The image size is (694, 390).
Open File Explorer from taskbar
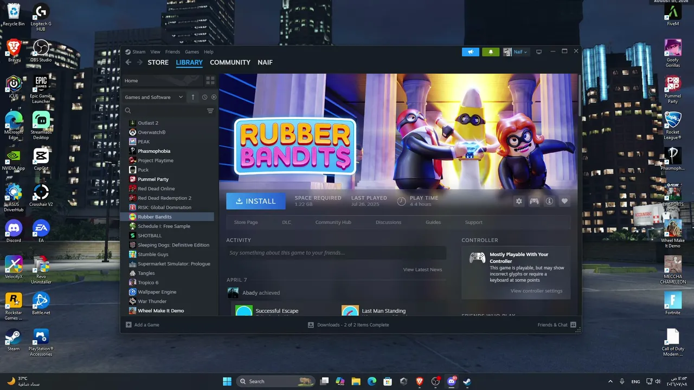356,381
